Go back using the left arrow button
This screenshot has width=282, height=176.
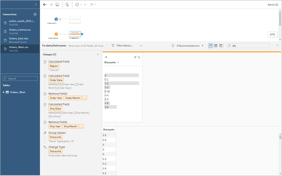pyautogui.click(x=45, y=4)
